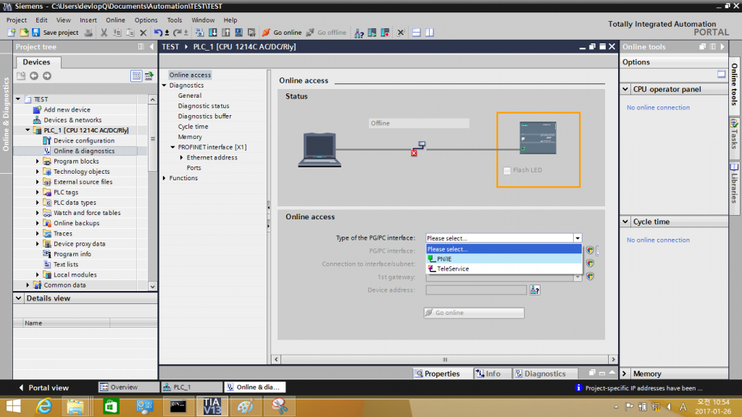Click the Cut scissors icon
The width and height of the screenshot is (742, 417).
(104, 33)
